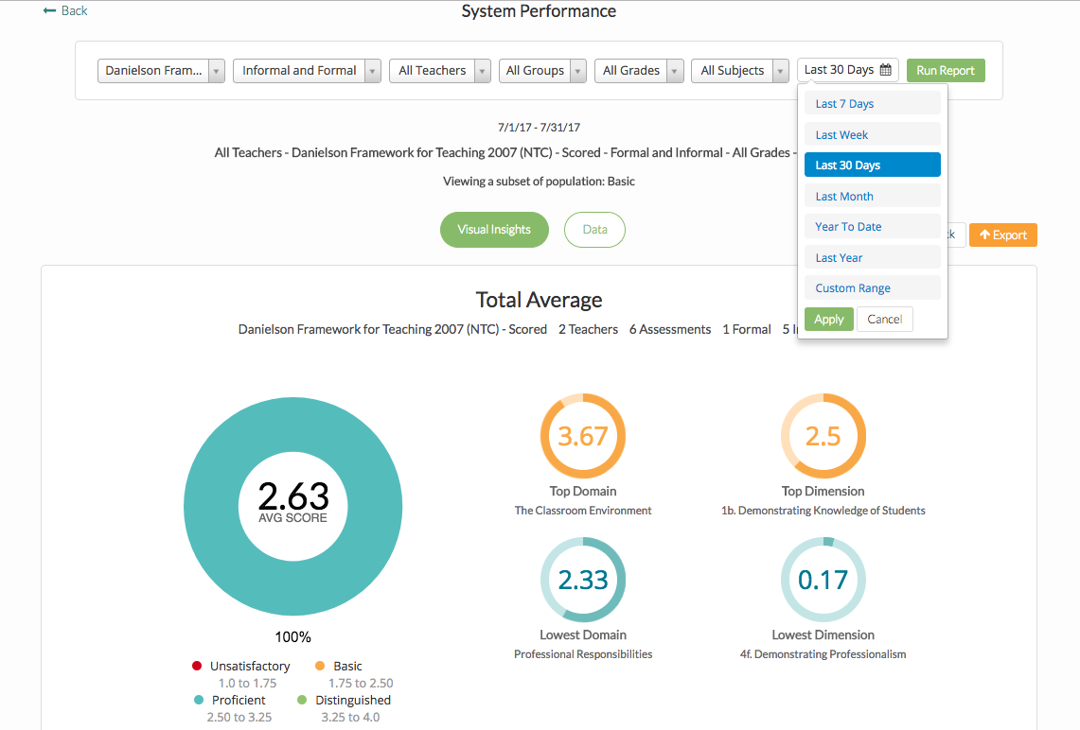Expand the All Grades dropdown
This screenshot has height=730, width=1080.
(x=638, y=71)
